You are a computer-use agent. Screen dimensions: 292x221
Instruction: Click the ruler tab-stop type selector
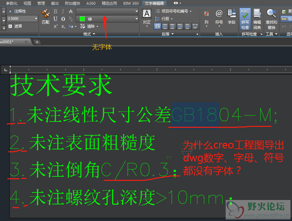point(6,70)
